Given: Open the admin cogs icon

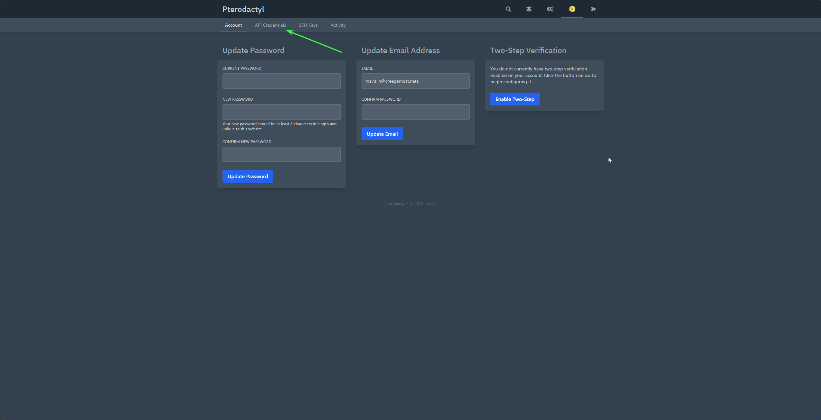Looking at the screenshot, I should click(x=550, y=9).
